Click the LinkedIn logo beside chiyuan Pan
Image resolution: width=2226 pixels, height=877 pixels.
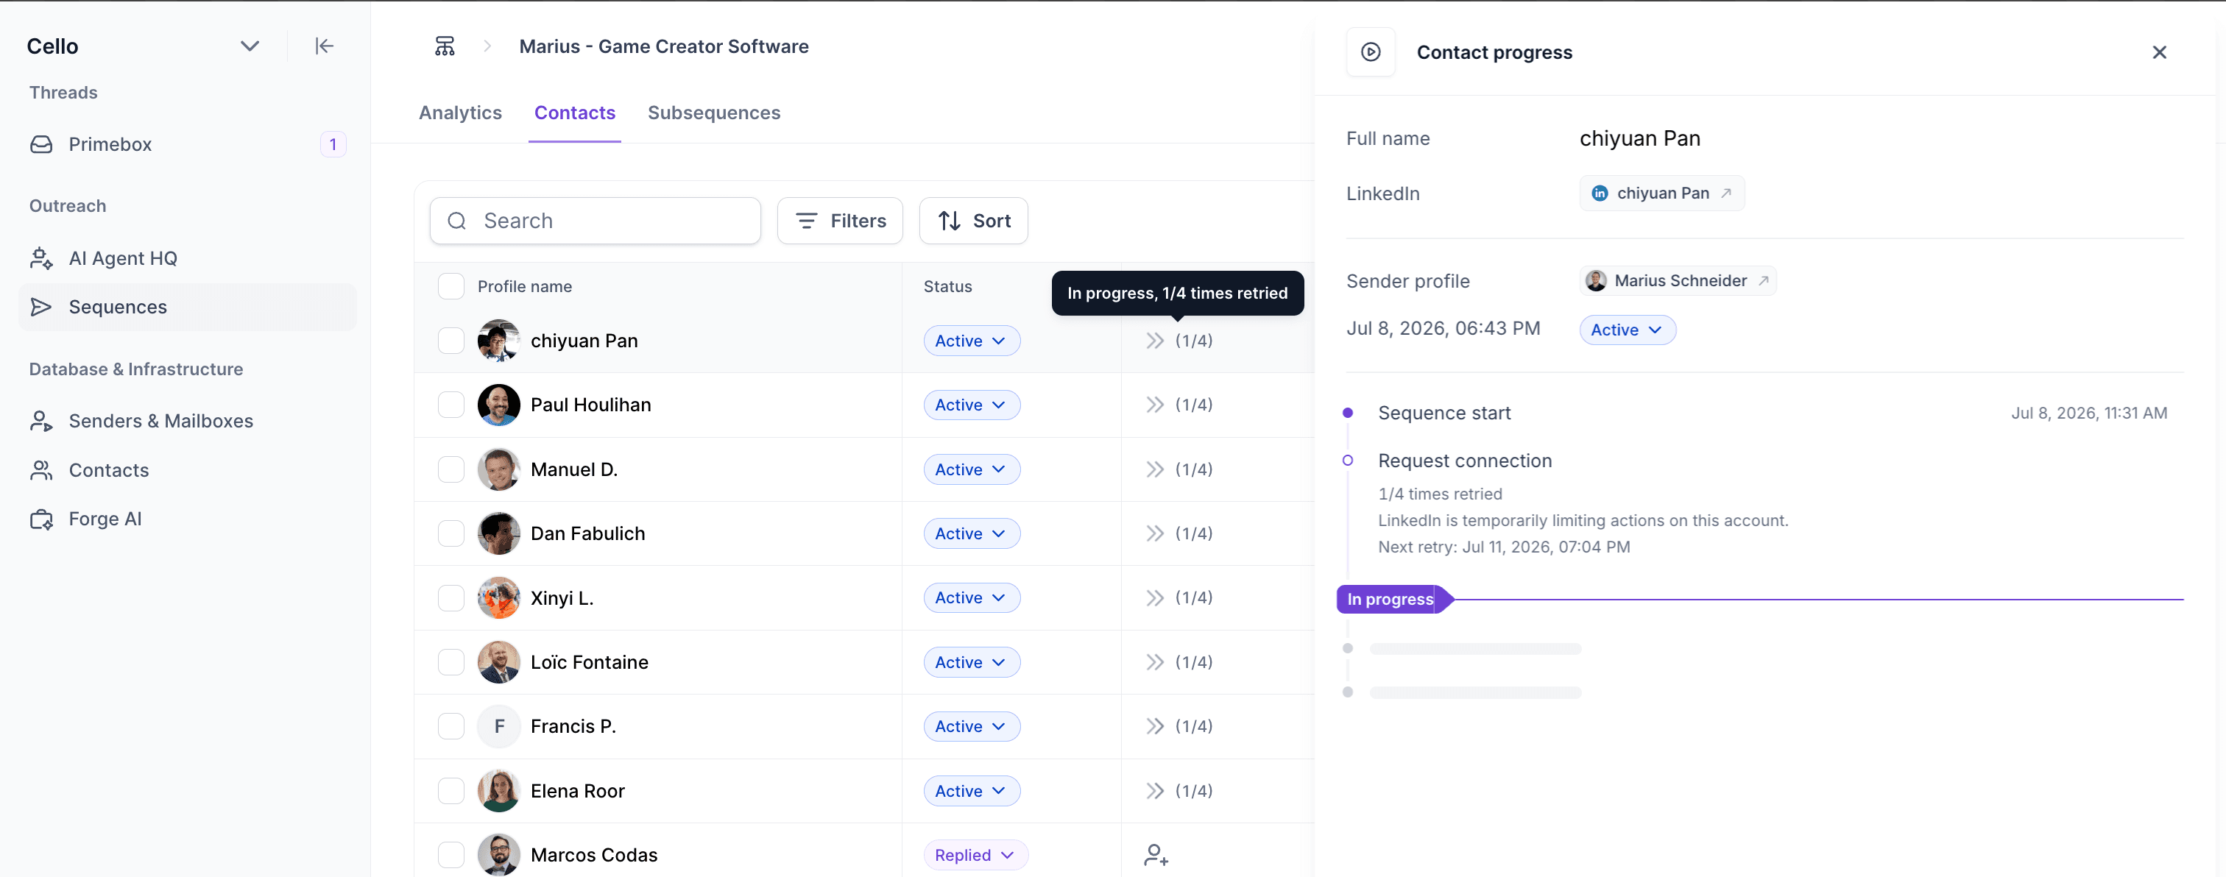click(x=1600, y=193)
